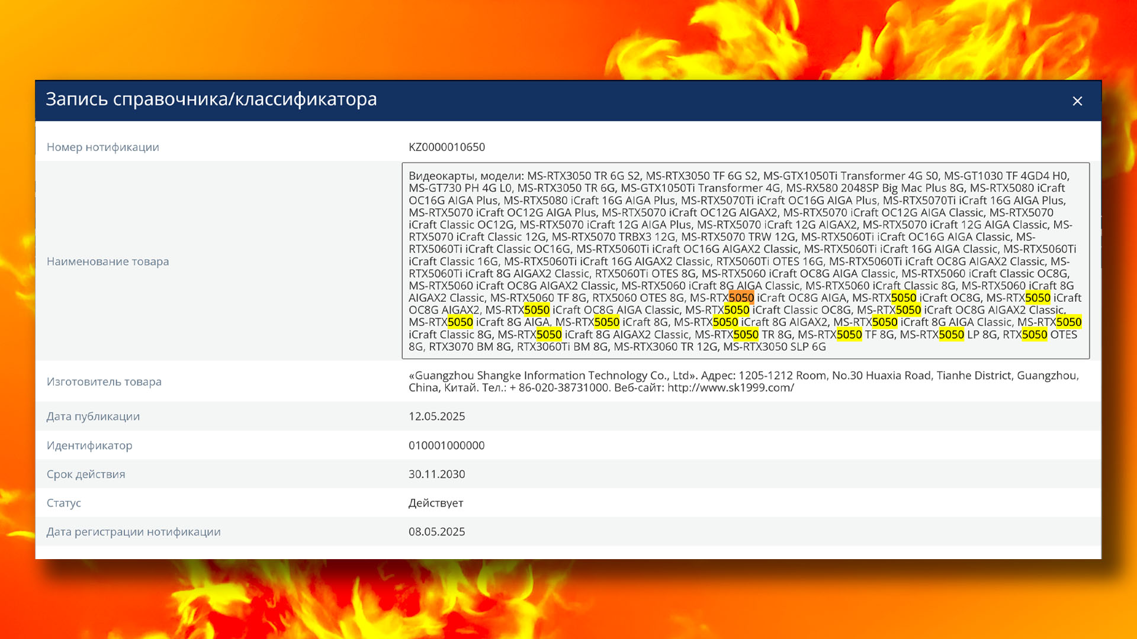Click the Изготовитель товара label
This screenshot has width=1137, height=639.
104,382
